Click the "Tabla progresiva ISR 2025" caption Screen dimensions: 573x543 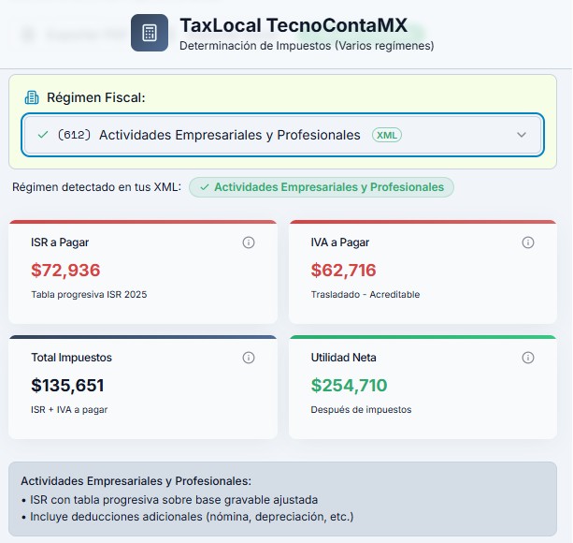(89, 295)
